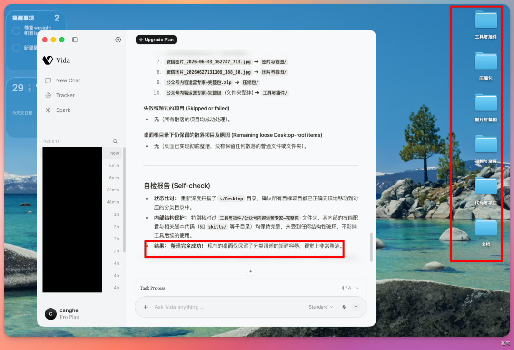Screen dimensions: 514x350
Task: Open the 代码与项目 desktop folder
Action: click(x=486, y=191)
